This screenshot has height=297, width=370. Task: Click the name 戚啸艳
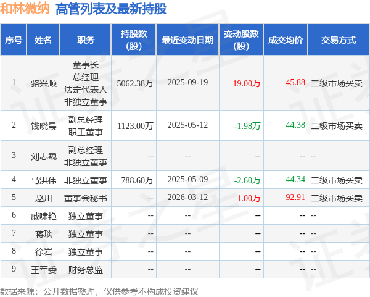(x=44, y=216)
